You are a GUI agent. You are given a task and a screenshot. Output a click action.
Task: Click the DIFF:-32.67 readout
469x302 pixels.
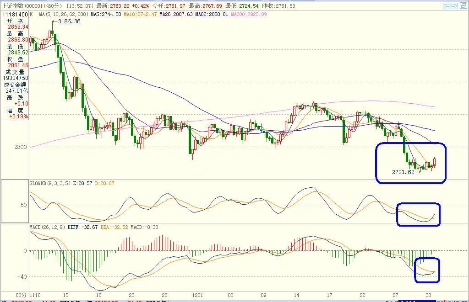coord(82,227)
